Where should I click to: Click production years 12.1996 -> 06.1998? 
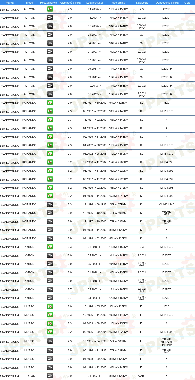(x=95, y=204)
